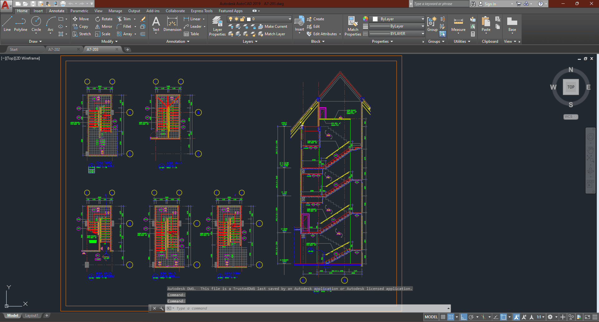Switch to the Annotate ribbon tab
The image size is (599, 322).
click(56, 11)
